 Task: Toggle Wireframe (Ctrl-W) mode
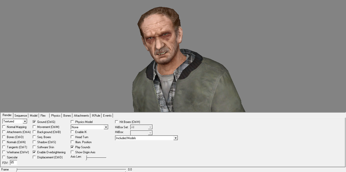[4, 152]
